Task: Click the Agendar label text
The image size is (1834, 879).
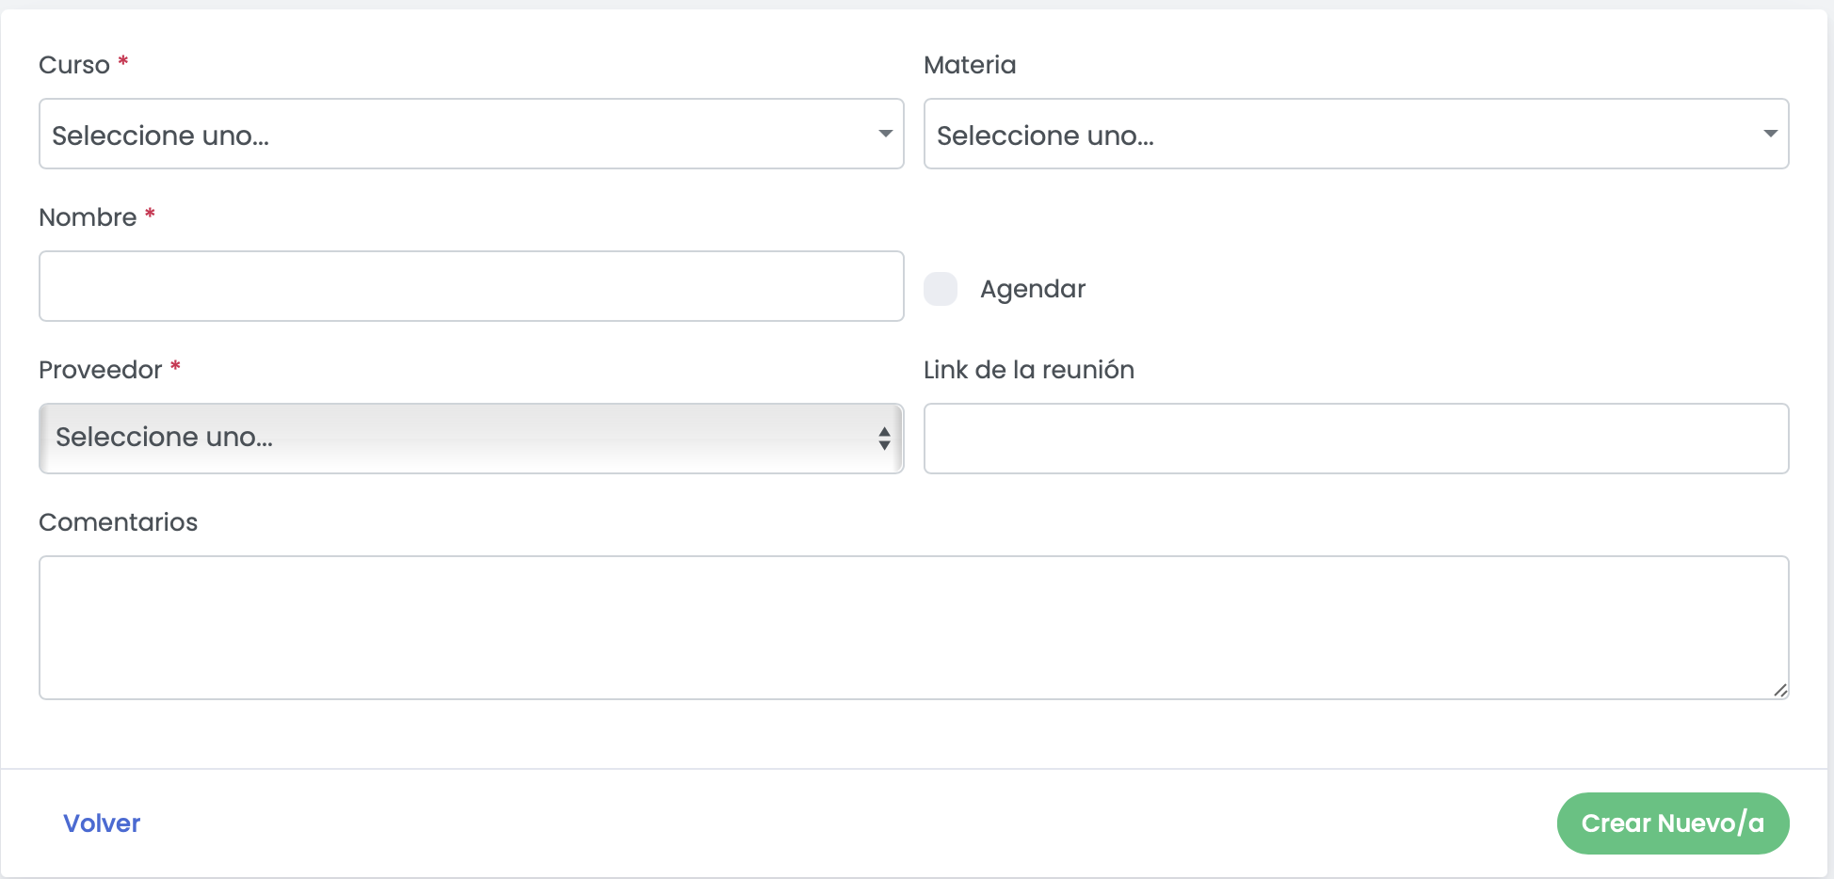Action: point(1033,289)
